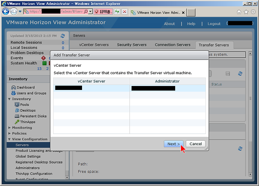Open ThinApp Configuration

[34, 174]
